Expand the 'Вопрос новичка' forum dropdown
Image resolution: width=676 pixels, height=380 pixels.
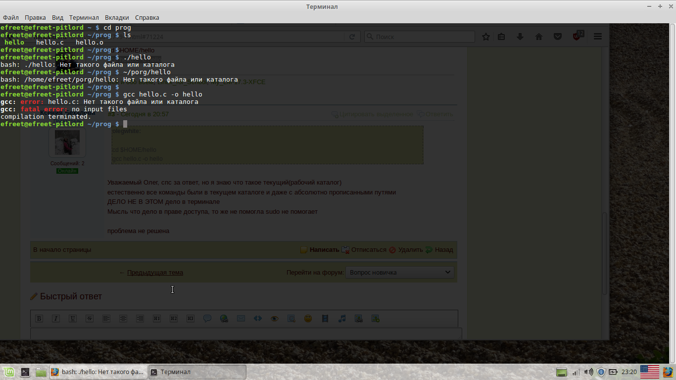[x=399, y=272]
